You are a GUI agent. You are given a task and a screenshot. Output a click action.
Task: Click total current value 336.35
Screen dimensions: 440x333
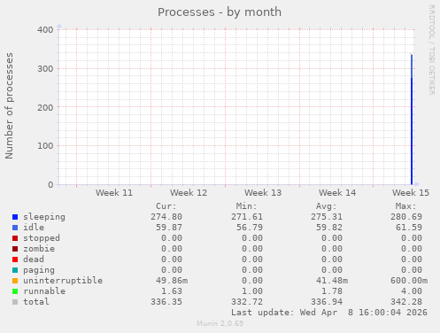166,302
